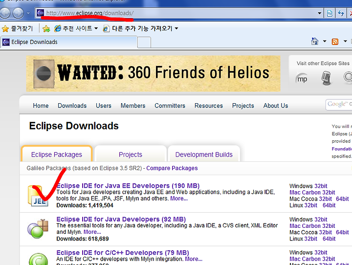Select the Eclipse Packages tab
352x265 pixels.
pos(57,155)
